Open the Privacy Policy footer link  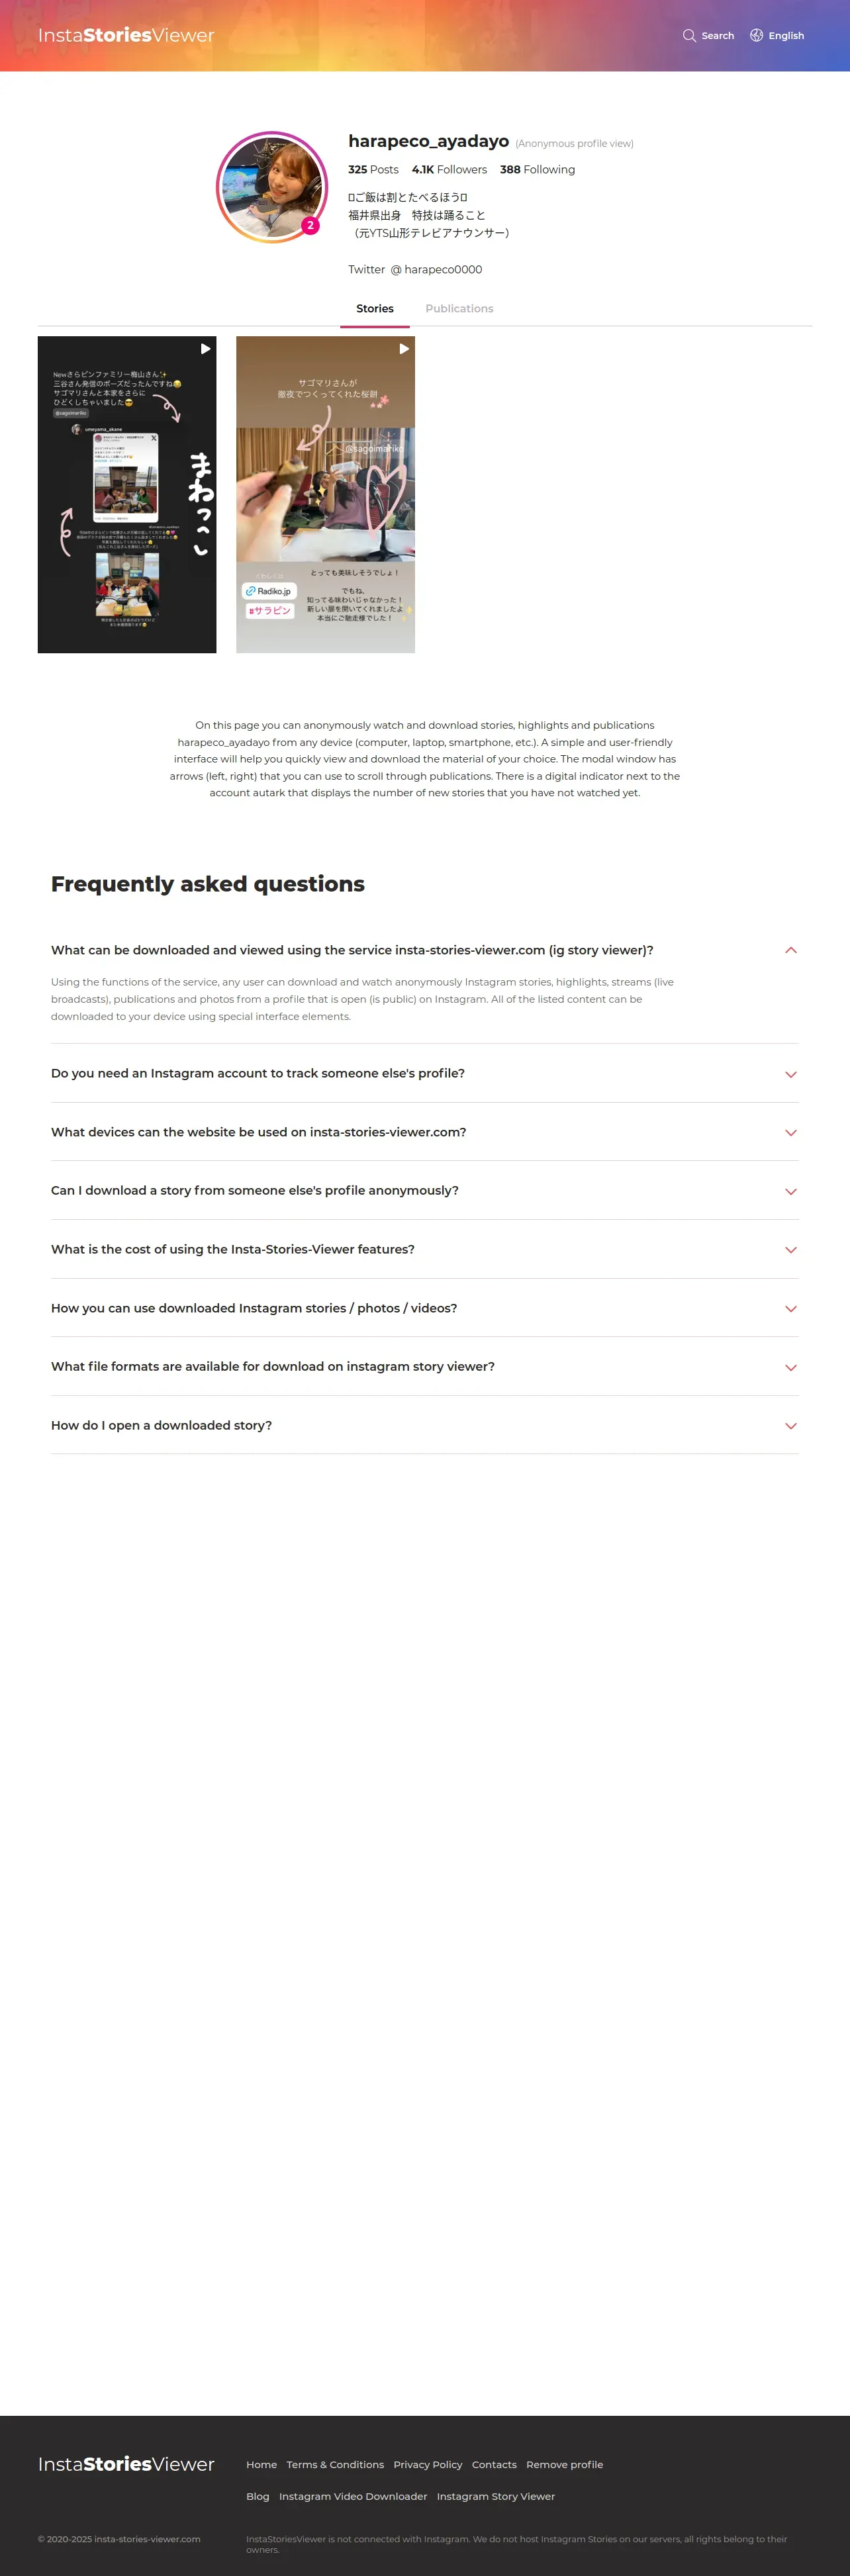coord(427,2464)
